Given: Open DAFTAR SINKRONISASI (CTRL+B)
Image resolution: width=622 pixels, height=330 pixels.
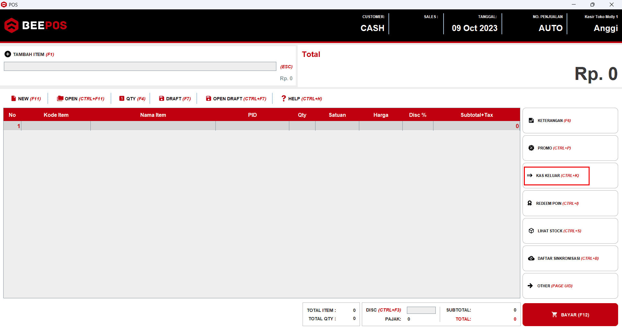Looking at the screenshot, I should pyautogui.click(x=570, y=258).
